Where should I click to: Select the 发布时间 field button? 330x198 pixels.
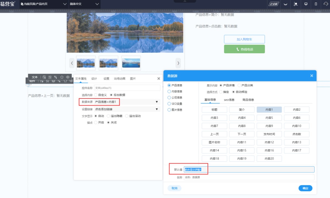pyautogui.click(x=269, y=134)
